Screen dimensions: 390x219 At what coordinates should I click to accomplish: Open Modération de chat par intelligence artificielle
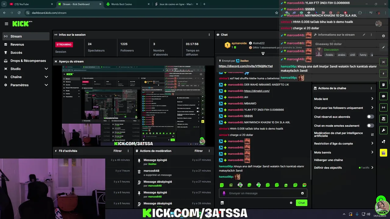[x=344, y=134]
